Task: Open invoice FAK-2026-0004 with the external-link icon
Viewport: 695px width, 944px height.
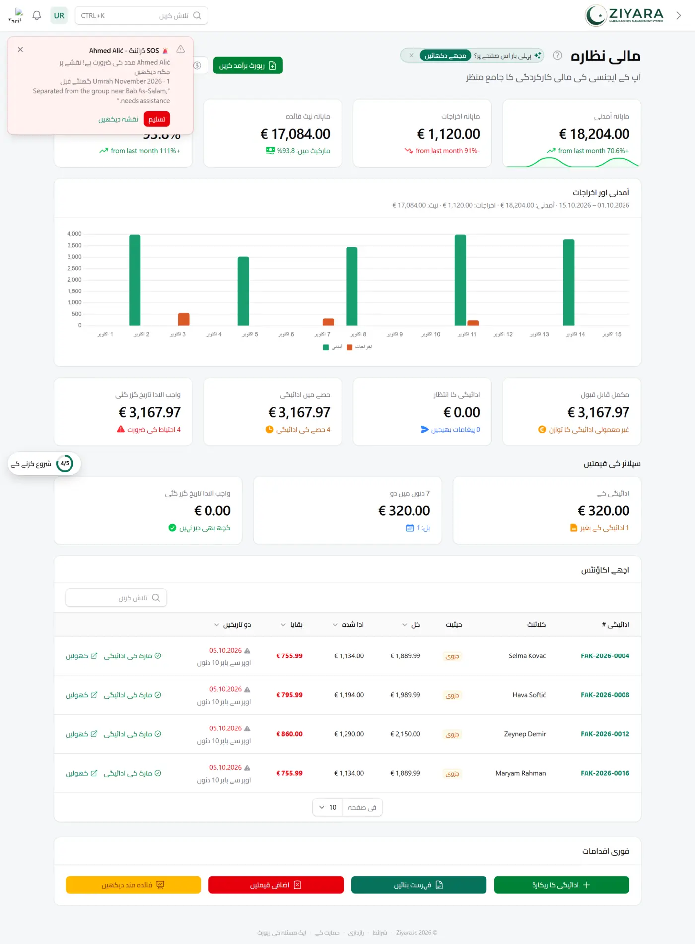Action: click(x=81, y=656)
